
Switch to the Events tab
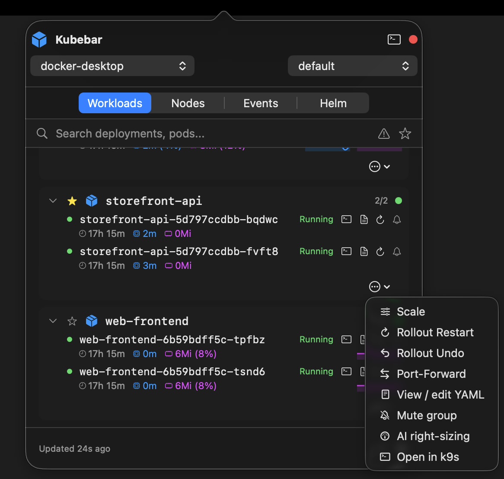tap(261, 103)
